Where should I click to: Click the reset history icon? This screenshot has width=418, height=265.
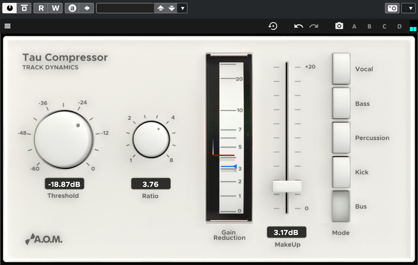(x=273, y=26)
